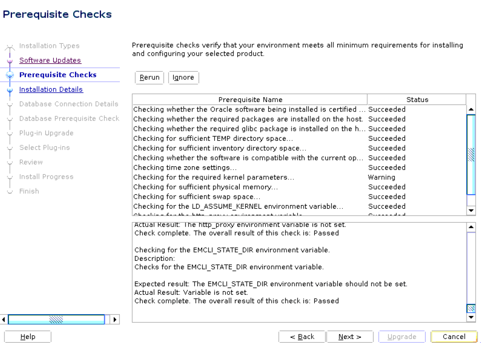Click up arrow of details pane scrollbar
Viewport: 481px width, 343px height.
[472, 227]
